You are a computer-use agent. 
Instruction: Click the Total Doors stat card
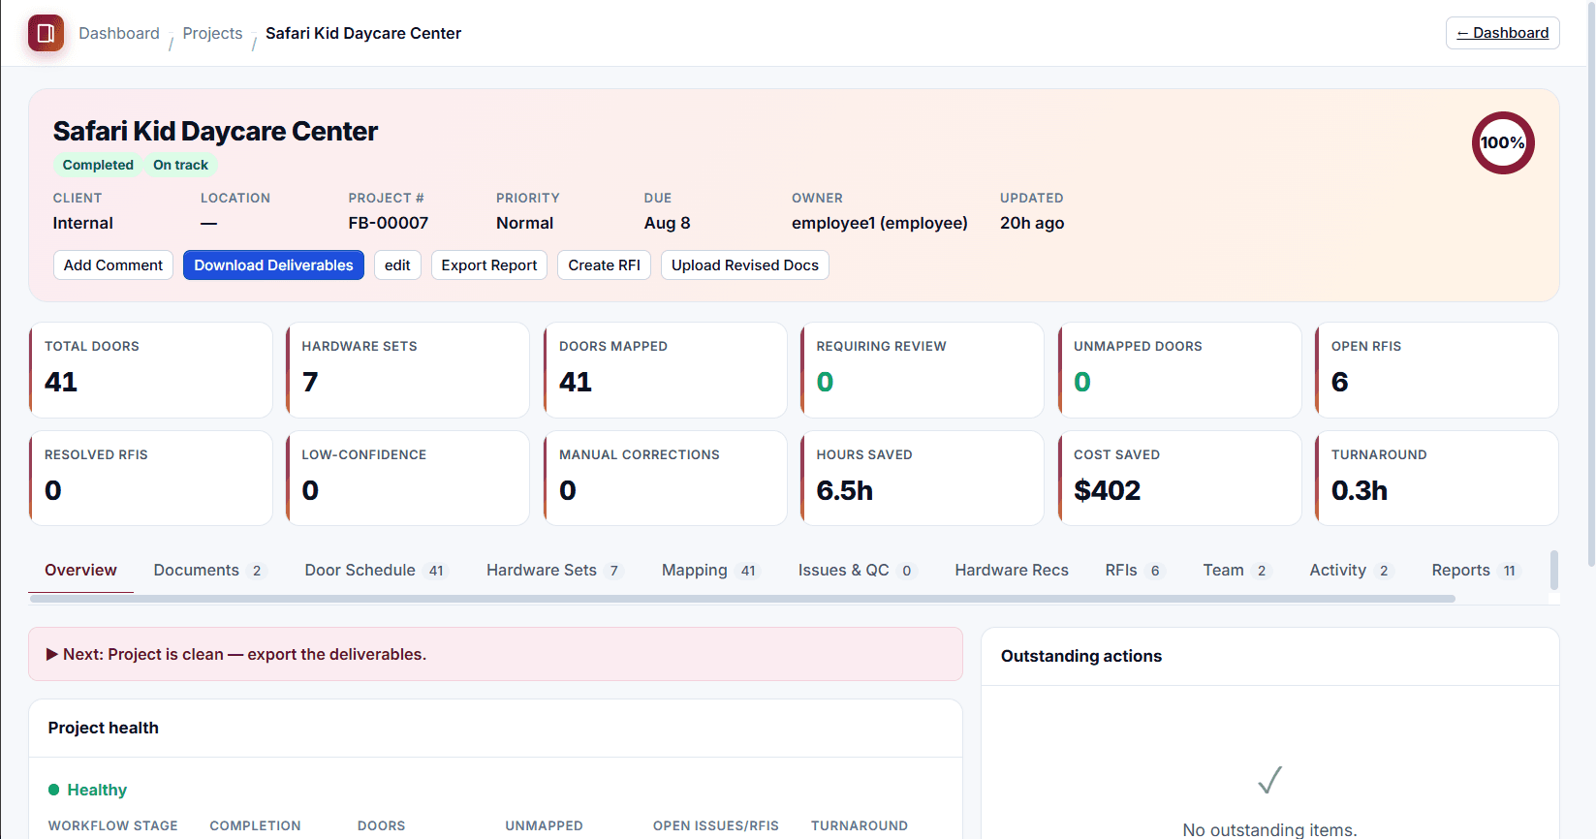(x=151, y=370)
